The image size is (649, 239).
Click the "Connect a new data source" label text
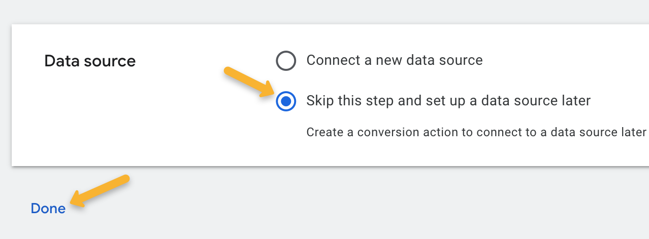point(394,60)
